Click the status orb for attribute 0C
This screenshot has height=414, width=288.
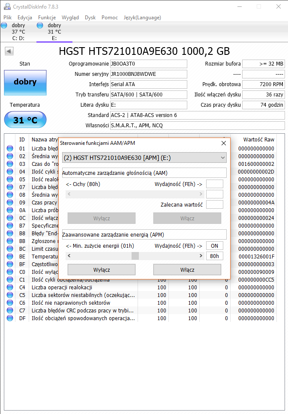[10, 218]
